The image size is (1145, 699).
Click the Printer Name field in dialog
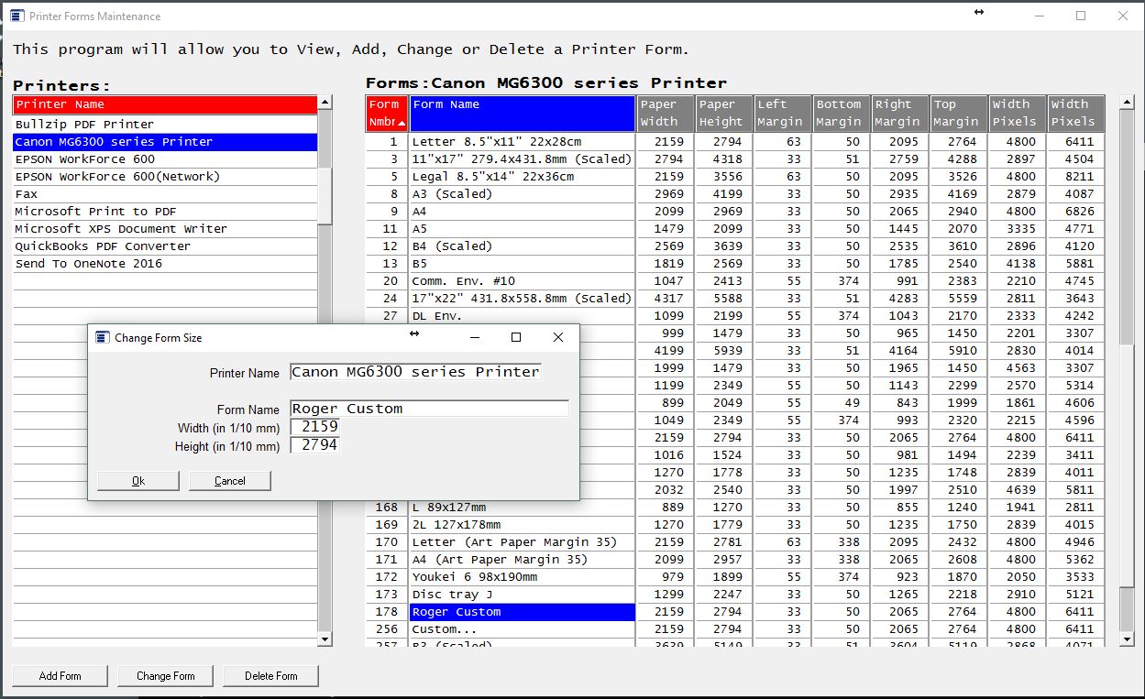415,372
